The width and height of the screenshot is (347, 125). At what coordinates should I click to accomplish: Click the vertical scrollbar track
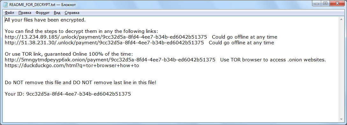pos(342,69)
